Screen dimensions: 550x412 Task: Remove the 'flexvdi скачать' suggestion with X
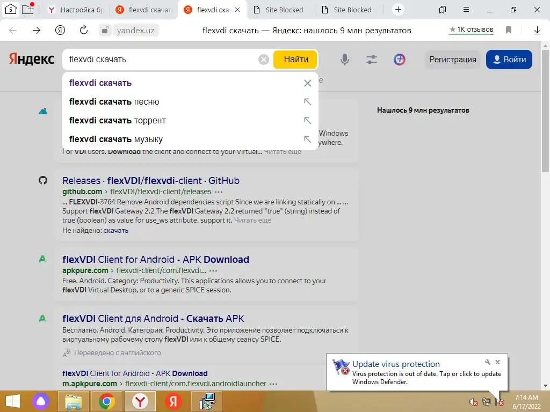(x=308, y=83)
